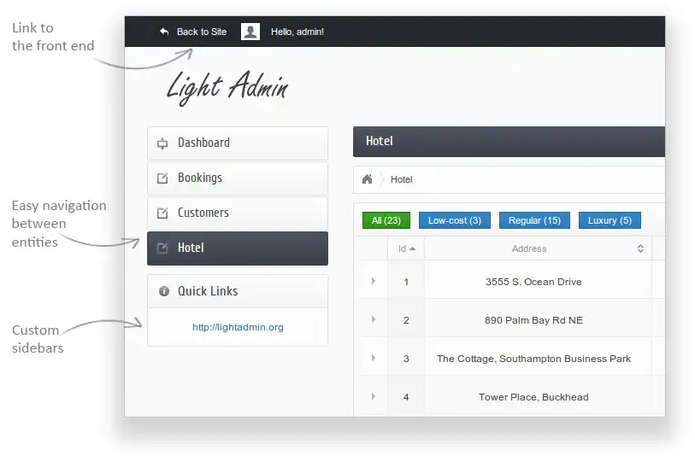Screen dimensions: 695x456
Task: Click the Tower Place, Buckhead cell
Action: [538, 395]
